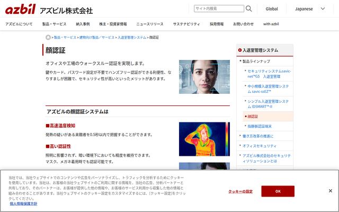Click the 高い認証性 heading
The width and height of the screenshot is (339, 212).
point(58,146)
